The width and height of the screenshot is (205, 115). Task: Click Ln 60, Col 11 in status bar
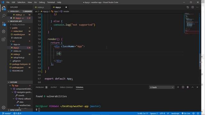pos(143,113)
